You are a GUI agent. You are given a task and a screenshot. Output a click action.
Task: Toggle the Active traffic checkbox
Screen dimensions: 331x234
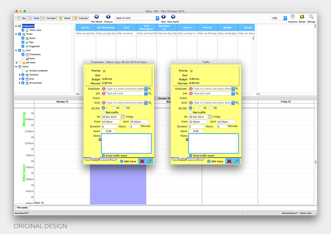point(23,38)
